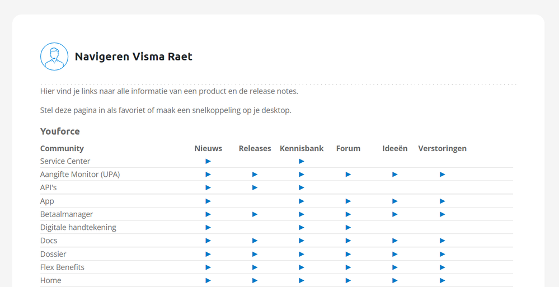Open App Verstoringen arrow link
559x287 pixels.
point(442,201)
